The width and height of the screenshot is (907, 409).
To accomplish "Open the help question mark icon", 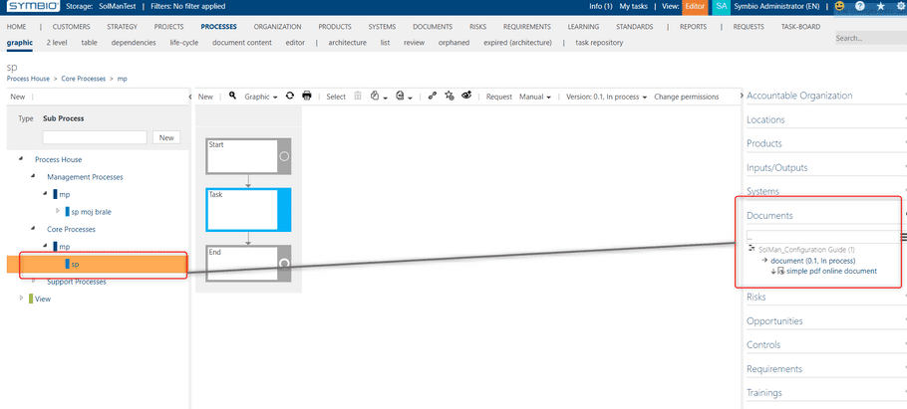I will pos(859,6).
